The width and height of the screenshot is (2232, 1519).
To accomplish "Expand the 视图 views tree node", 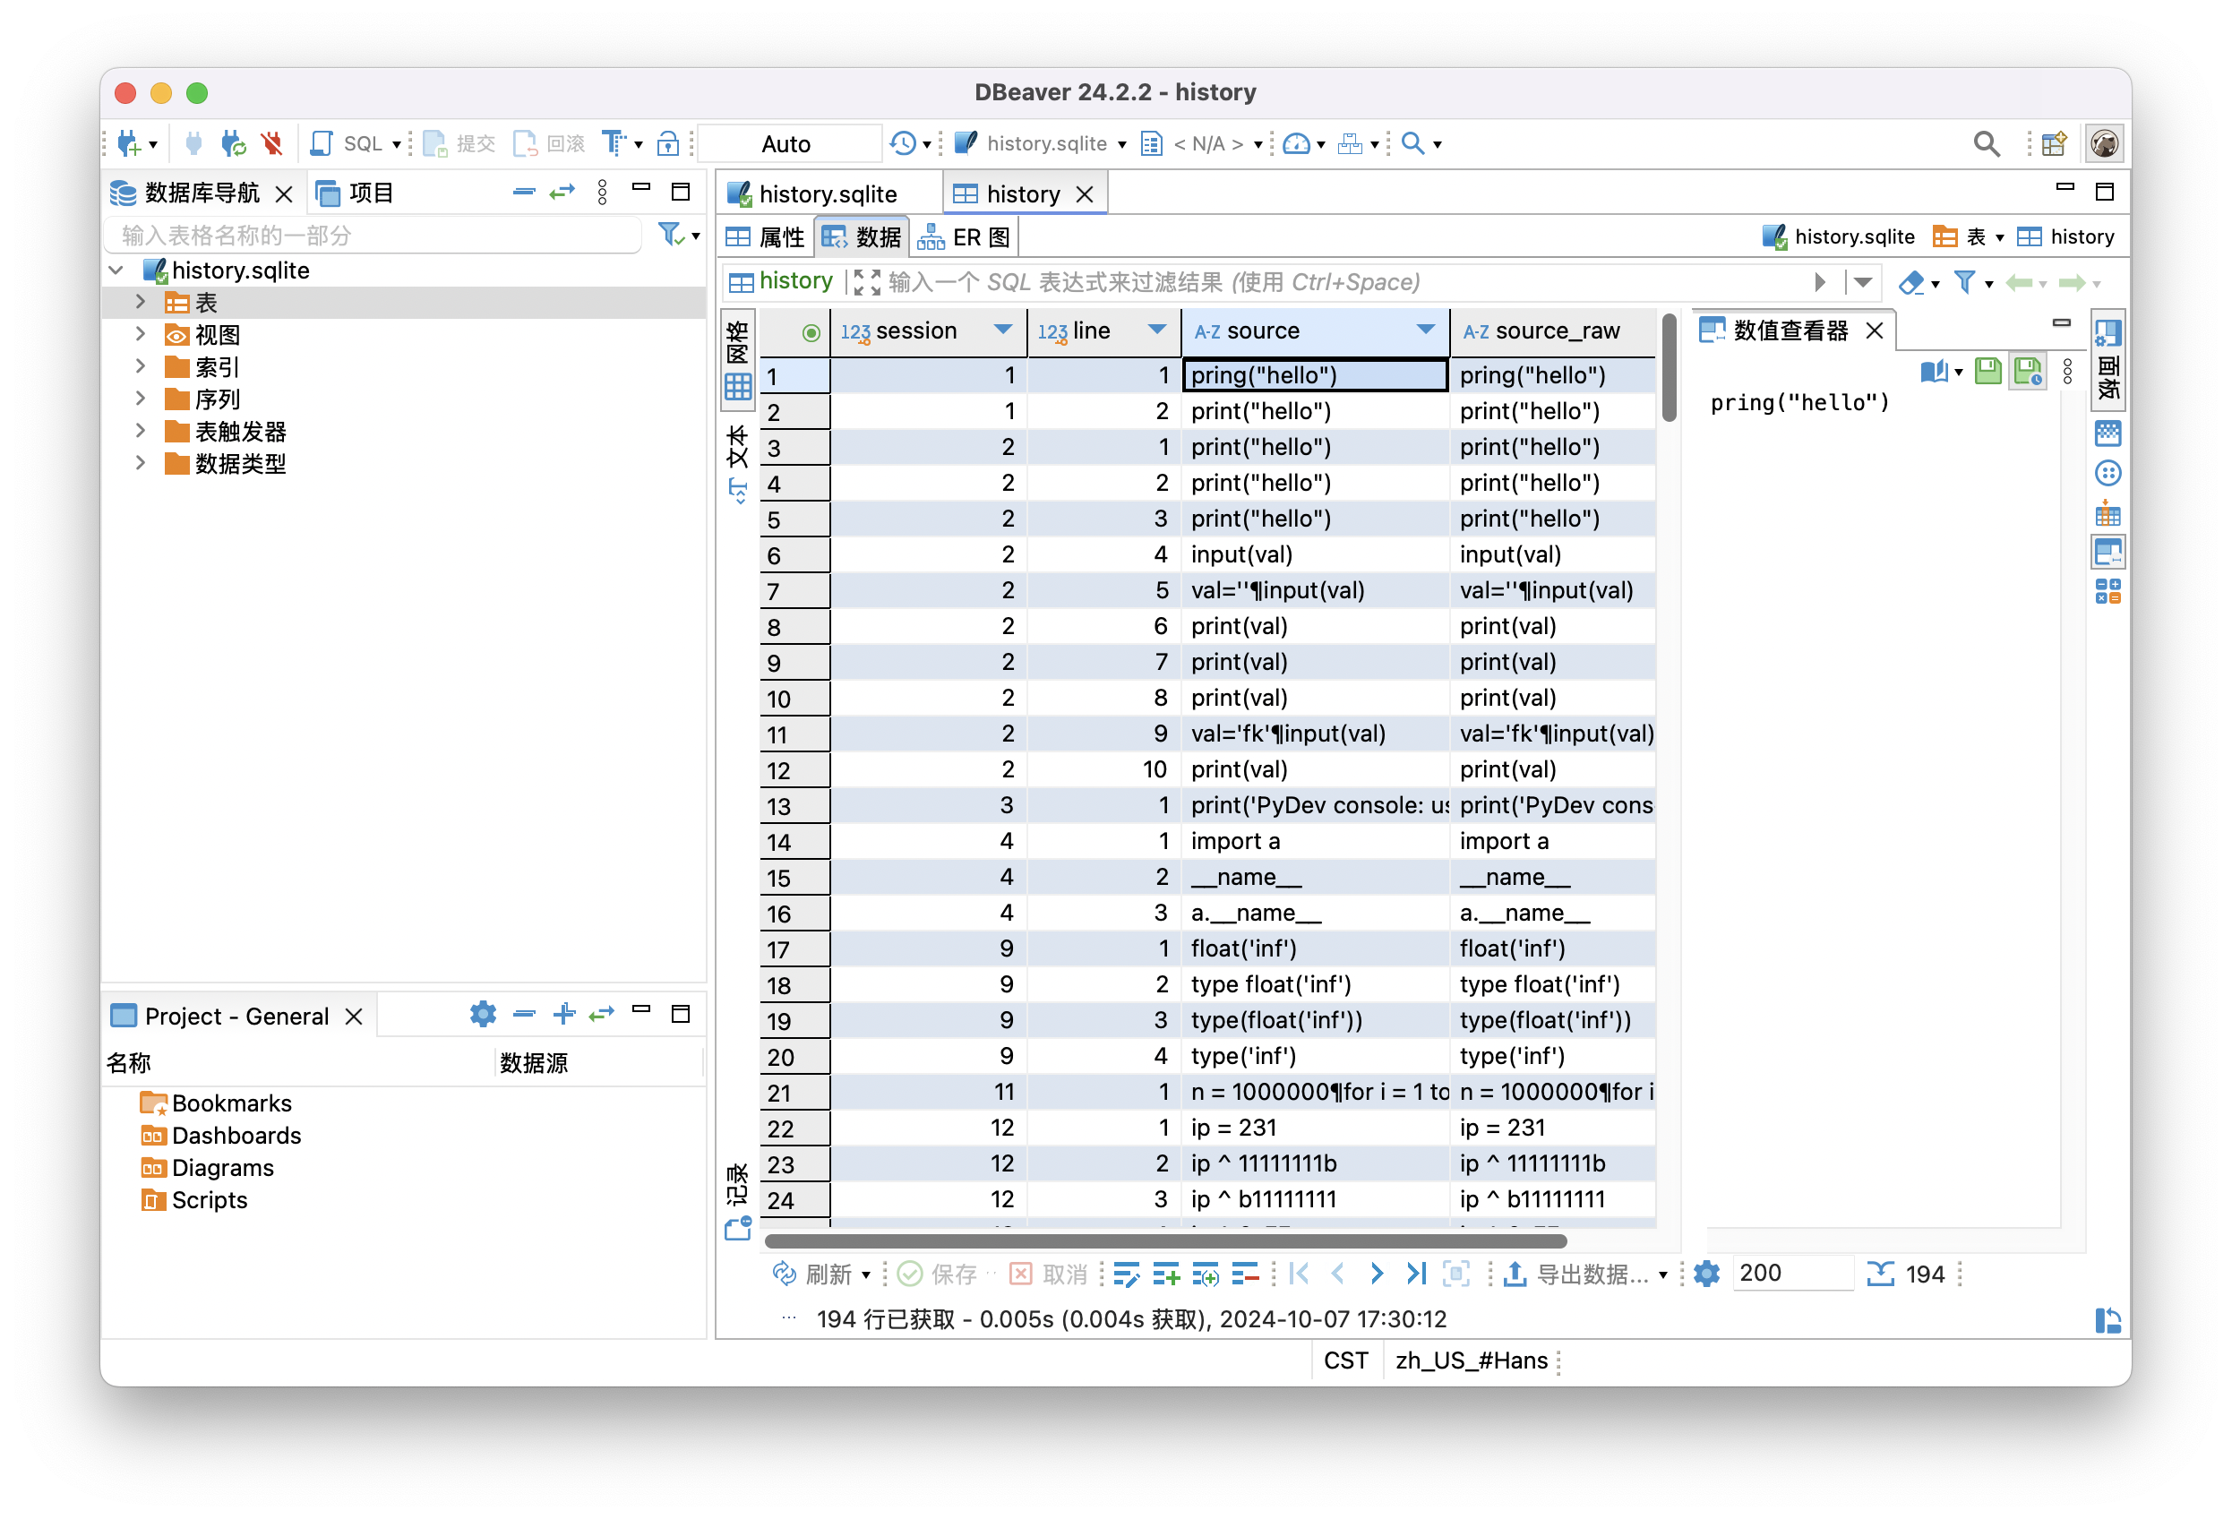I will click(x=141, y=334).
